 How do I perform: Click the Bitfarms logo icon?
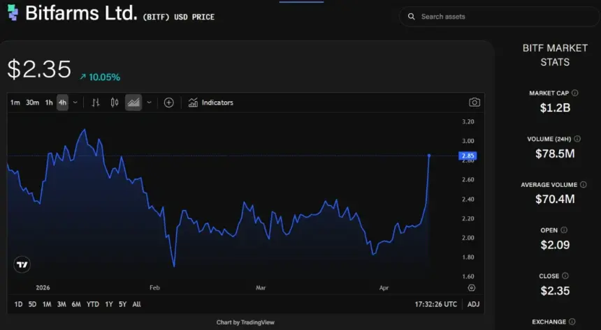(13, 13)
